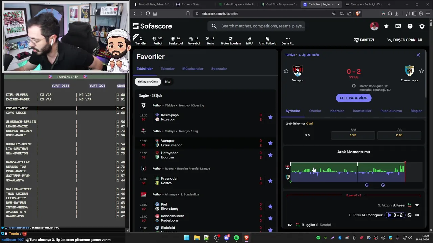Click the FULL PAGE VIEW button

click(x=354, y=98)
